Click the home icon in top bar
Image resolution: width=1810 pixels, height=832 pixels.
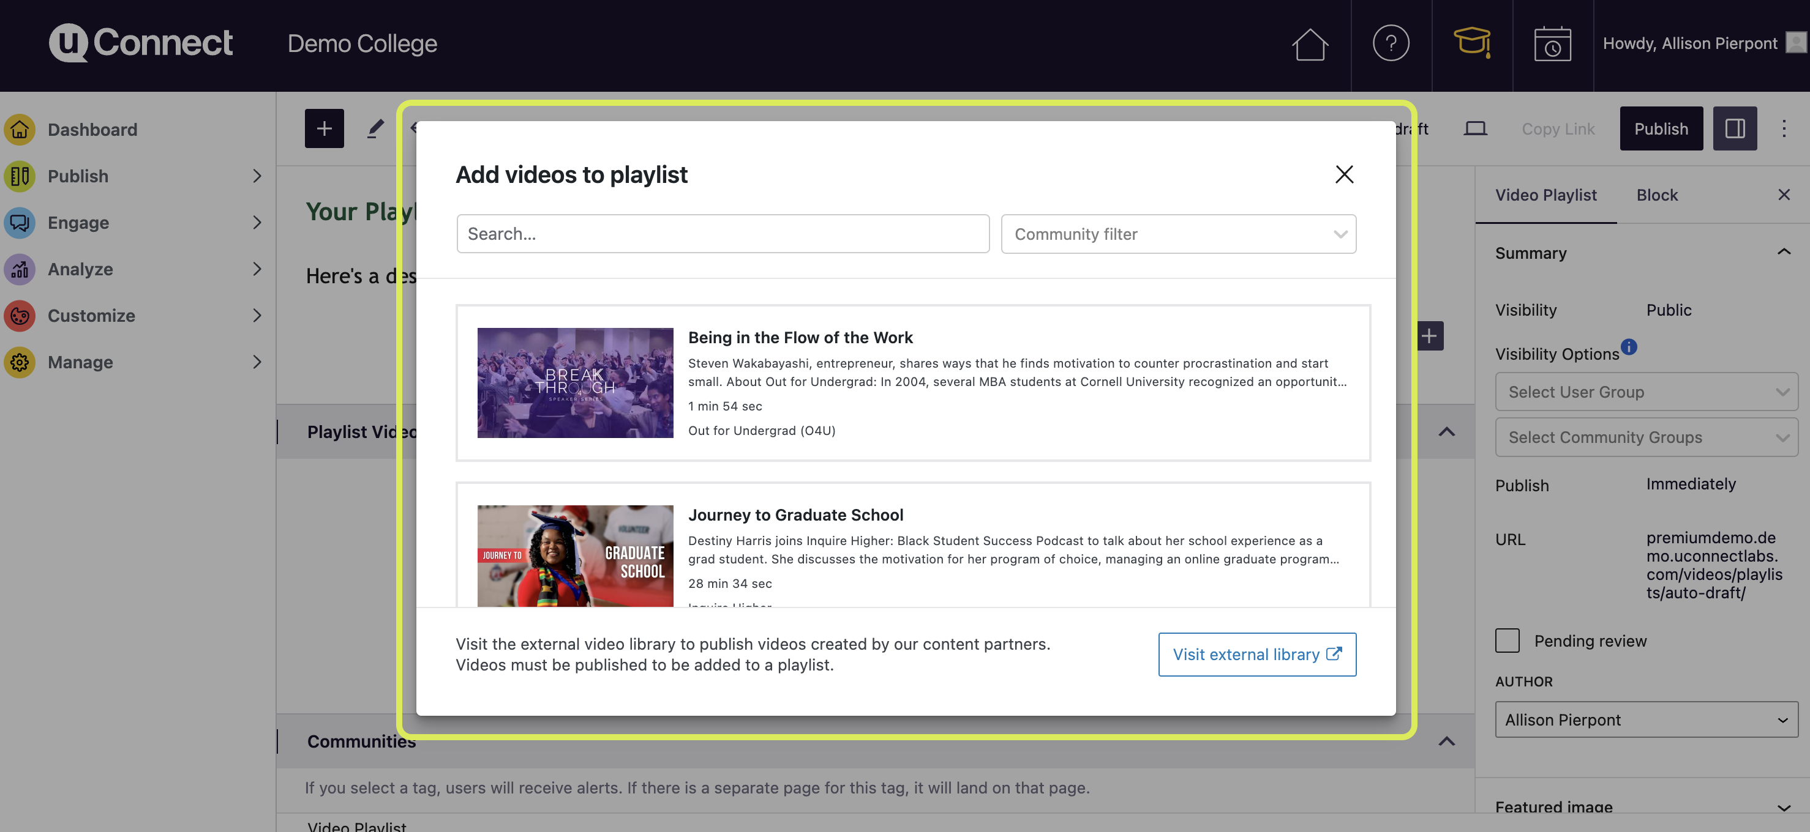1310,43
